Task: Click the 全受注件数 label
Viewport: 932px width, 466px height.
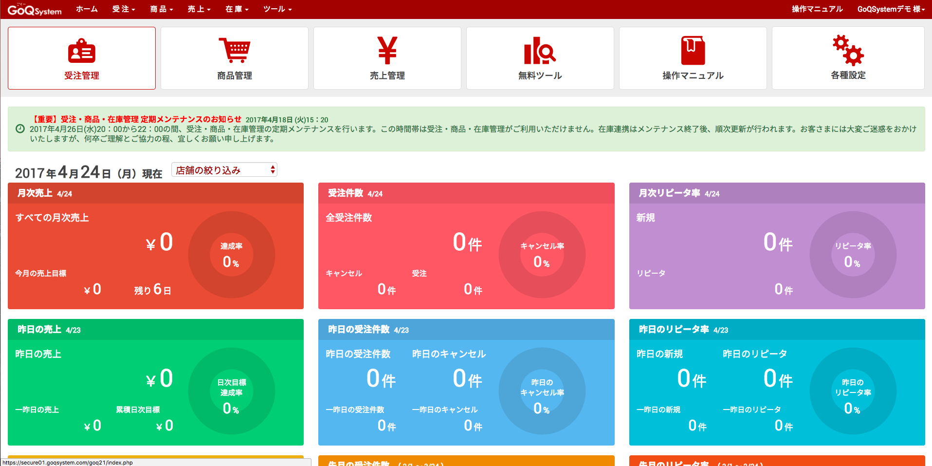Action: tap(349, 218)
